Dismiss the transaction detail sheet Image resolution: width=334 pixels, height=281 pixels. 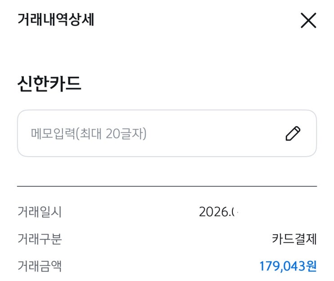[308, 20]
